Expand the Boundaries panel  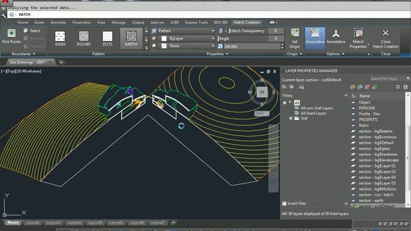tap(24, 54)
